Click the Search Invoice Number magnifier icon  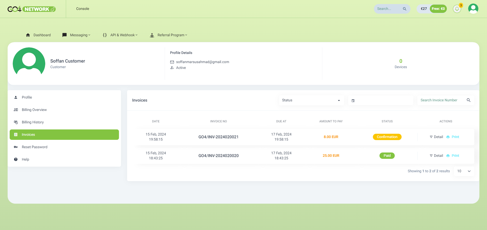[x=468, y=100]
